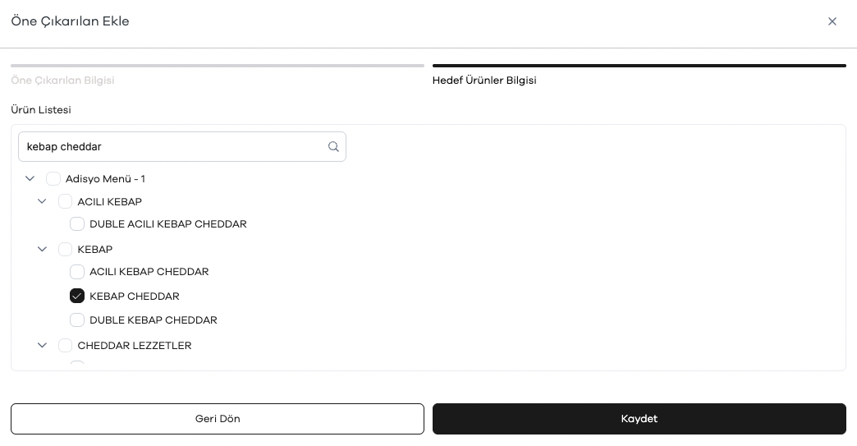Click the search magnifier icon
Viewport: 857px width, 446px height.
pyautogui.click(x=333, y=146)
